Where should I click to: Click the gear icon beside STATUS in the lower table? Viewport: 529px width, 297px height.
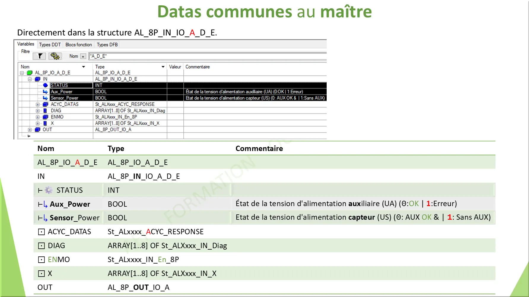coord(49,190)
